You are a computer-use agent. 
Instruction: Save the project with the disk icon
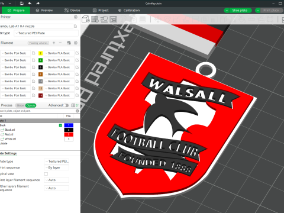(x=22, y=3)
